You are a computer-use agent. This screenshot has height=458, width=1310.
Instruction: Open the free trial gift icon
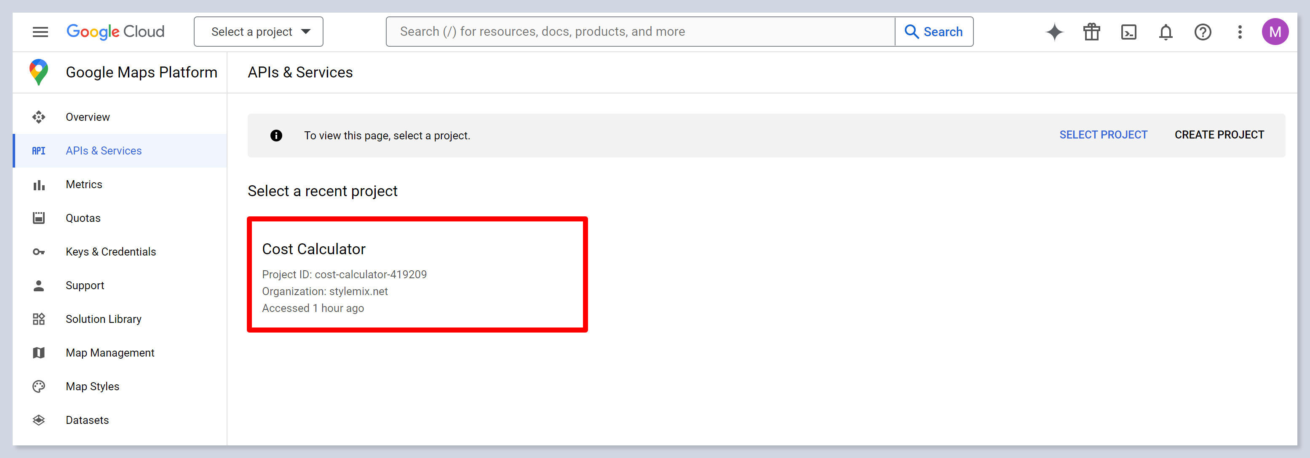(1091, 32)
